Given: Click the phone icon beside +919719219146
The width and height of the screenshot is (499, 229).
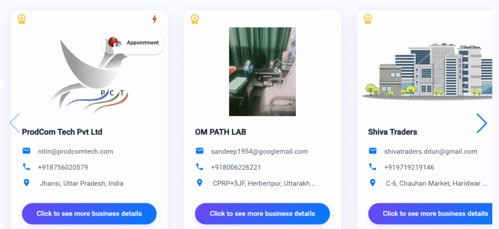Looking at the screenshot, I should [372, 167].
